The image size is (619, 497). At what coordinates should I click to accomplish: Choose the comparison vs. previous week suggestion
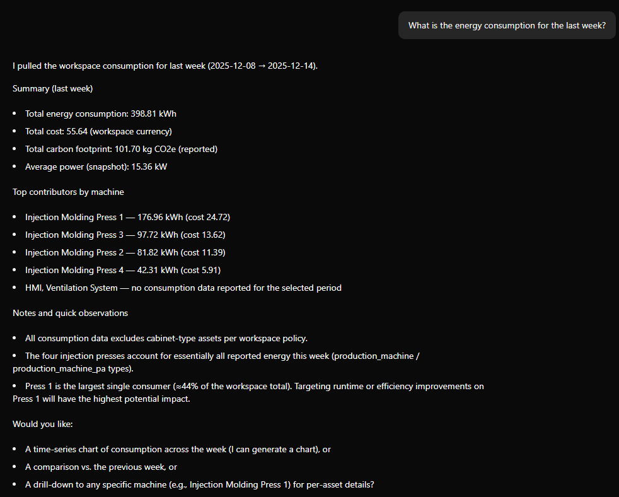[x=101, y=467]
